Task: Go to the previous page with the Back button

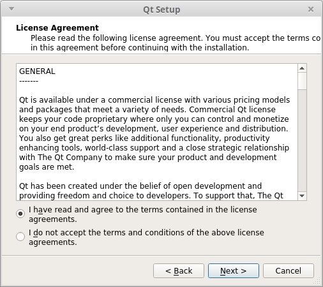Action: point(179,271)
